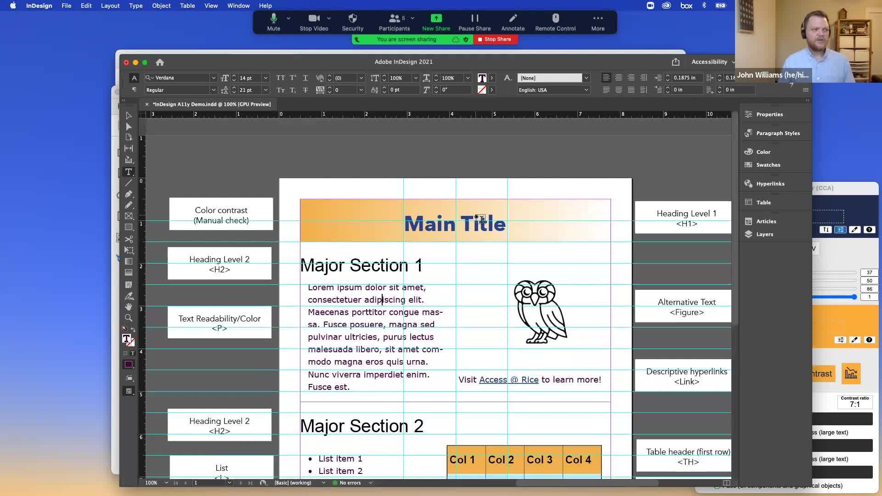Image resolution: width=882 pixels, height=496 pixels.
Task: Select the Note tool
Action: (x=129, y=285)
